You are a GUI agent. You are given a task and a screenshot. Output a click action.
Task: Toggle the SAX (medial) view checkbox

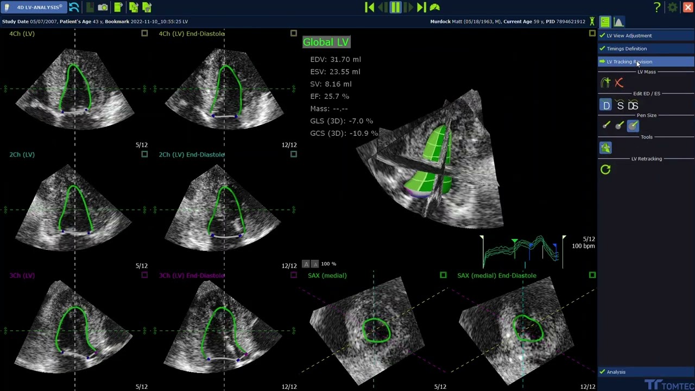[x=443, y=275]
